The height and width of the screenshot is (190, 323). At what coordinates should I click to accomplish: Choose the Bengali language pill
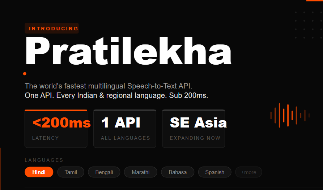point(104,172)
